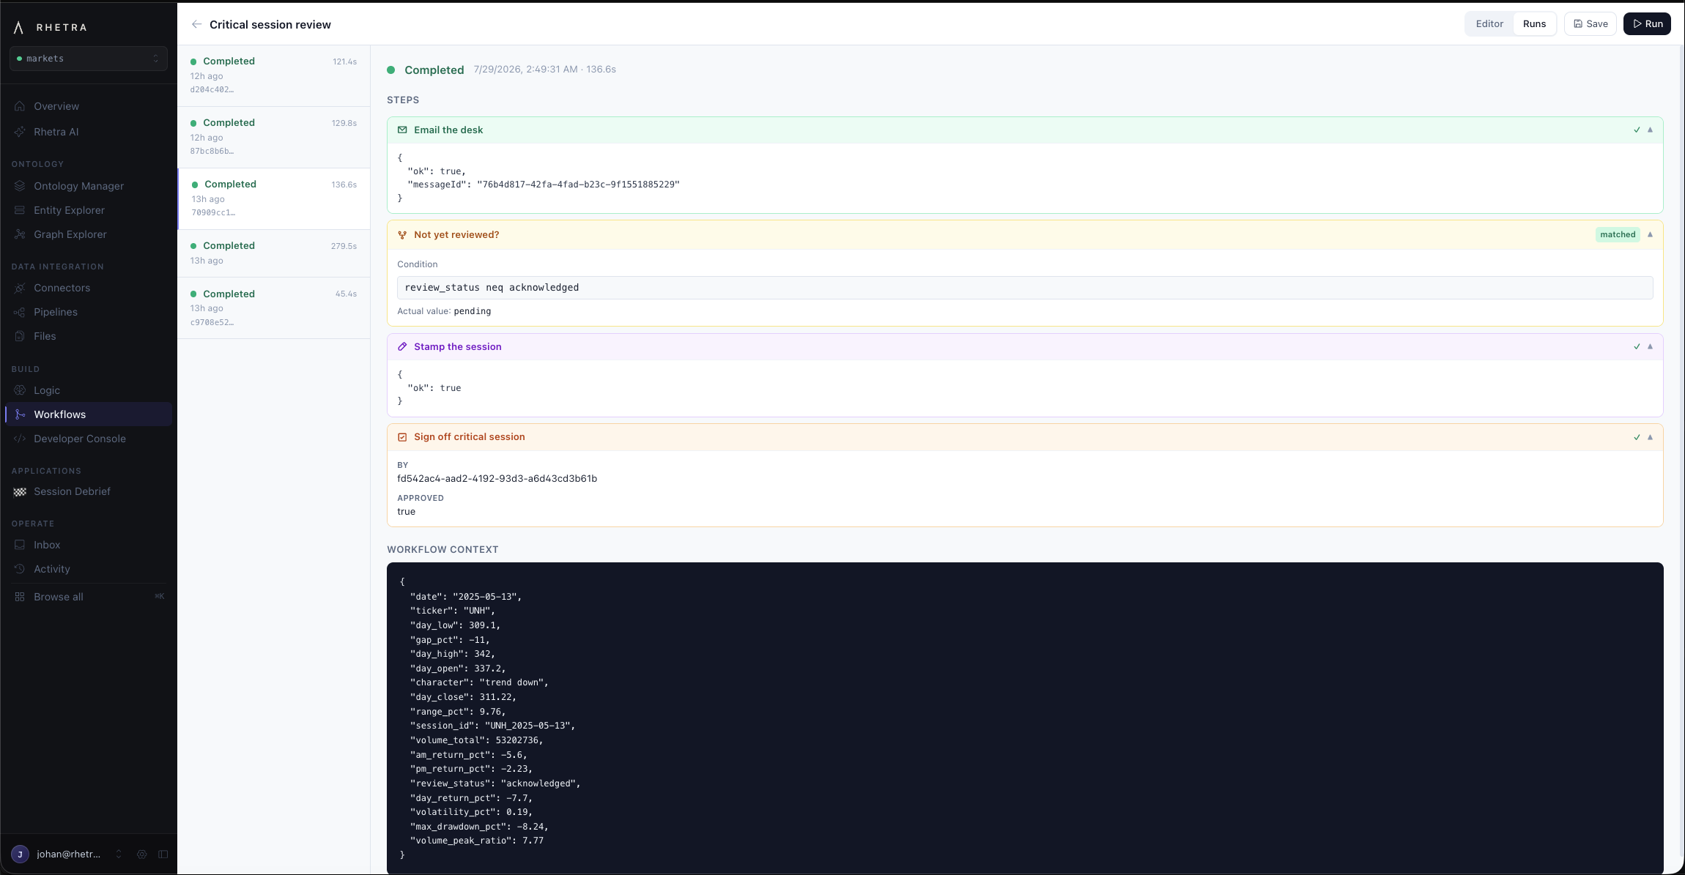This screenshot has height=875, width=1685.
Task: Click the Session Debrief checkered flag icon
Action: coord(20,492)
